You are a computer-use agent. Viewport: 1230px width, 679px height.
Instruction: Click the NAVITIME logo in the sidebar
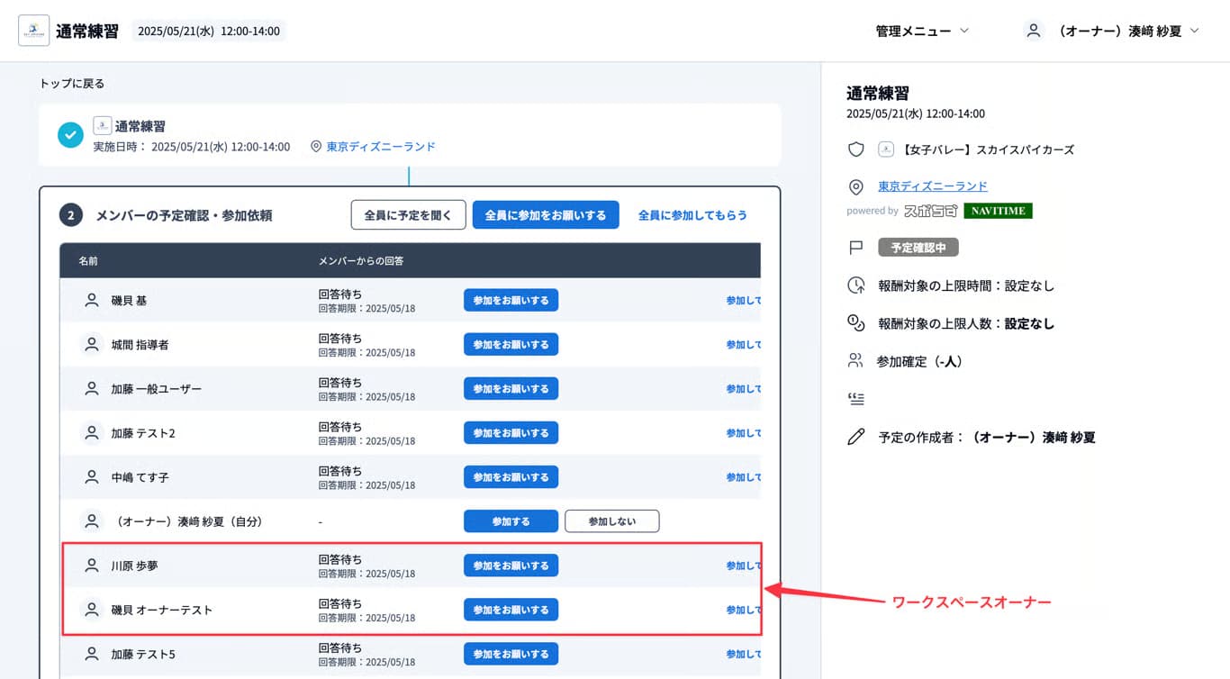(998, 211)
